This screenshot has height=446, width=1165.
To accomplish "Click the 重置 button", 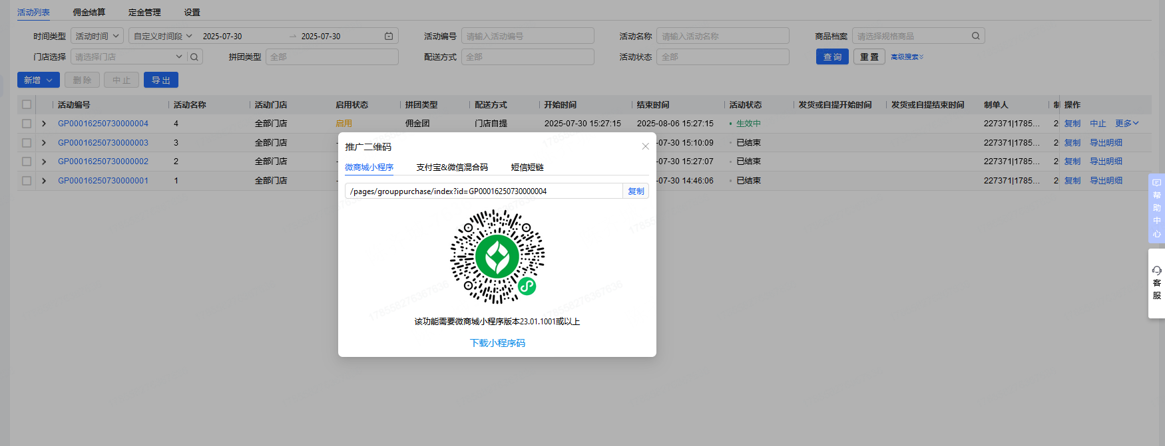I will pyautogui.click(x=869, y=57).
